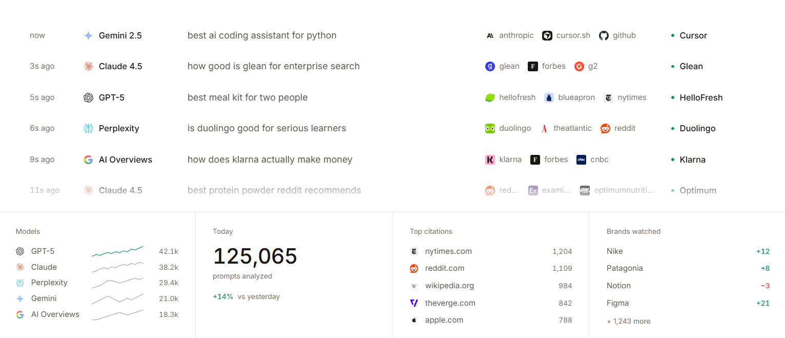
Task: Open the '+ 1,243 more' brands link
Action: coord(628,321)
